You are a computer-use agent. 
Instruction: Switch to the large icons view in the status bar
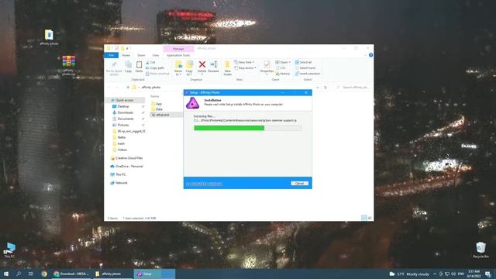[370, 218]
